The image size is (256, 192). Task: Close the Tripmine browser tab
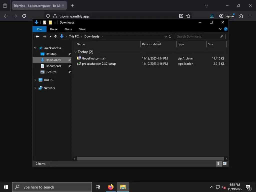pyautogui.click(x=63, y=5)
